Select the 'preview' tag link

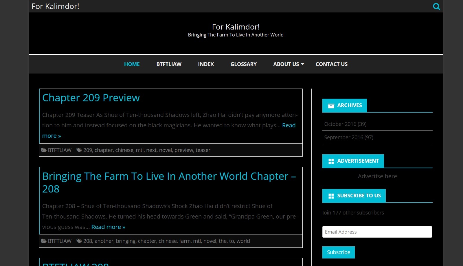[184, 150]
